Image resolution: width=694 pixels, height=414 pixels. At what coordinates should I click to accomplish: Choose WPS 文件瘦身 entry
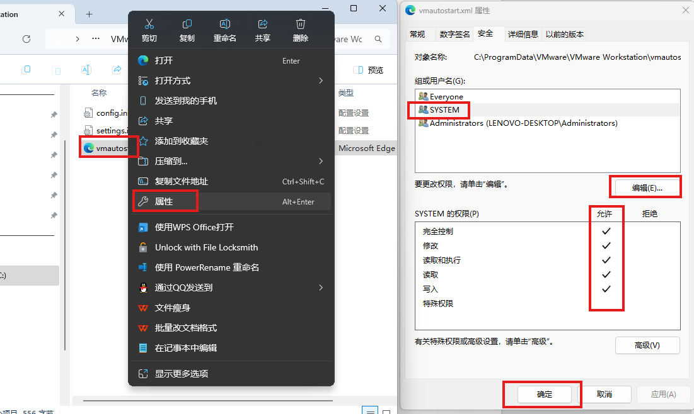click(231, 308)
